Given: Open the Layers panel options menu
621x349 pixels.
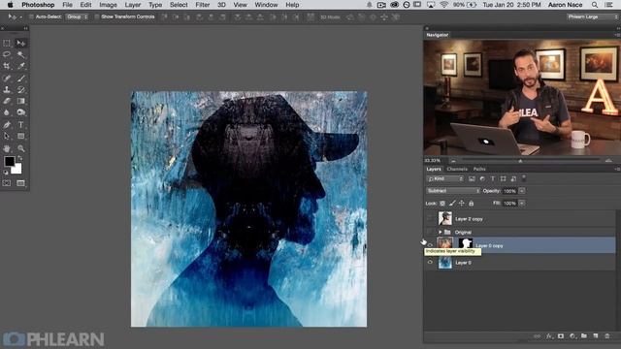Looking at the screenshot, I should point(617,169).
